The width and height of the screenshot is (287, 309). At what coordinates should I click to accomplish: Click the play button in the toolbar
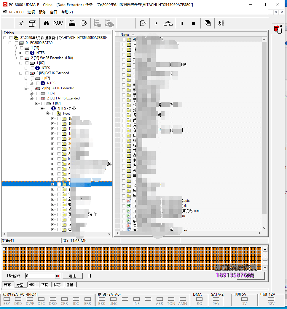point(156,23)
